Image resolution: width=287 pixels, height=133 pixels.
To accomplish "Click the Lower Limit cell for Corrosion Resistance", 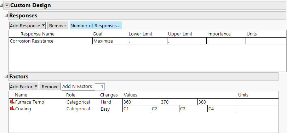I will 148,41.
